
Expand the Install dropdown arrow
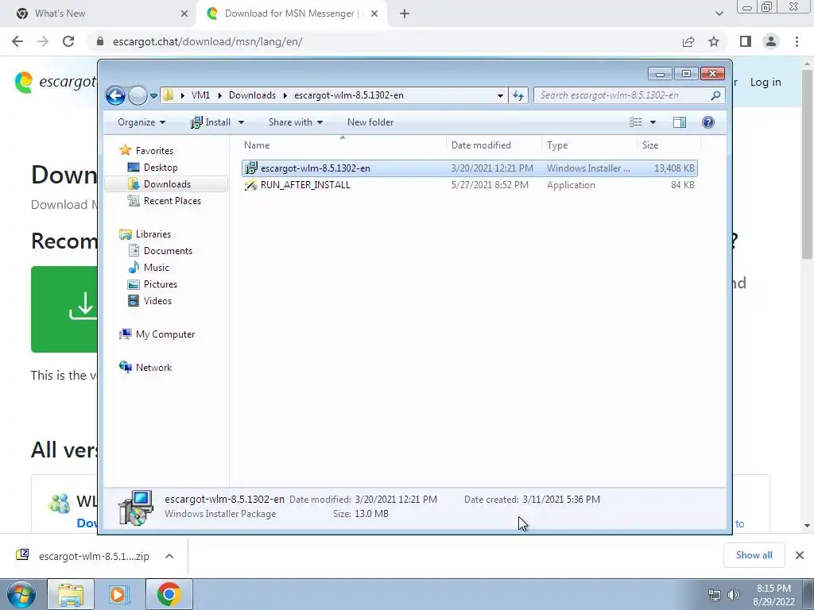241,122
